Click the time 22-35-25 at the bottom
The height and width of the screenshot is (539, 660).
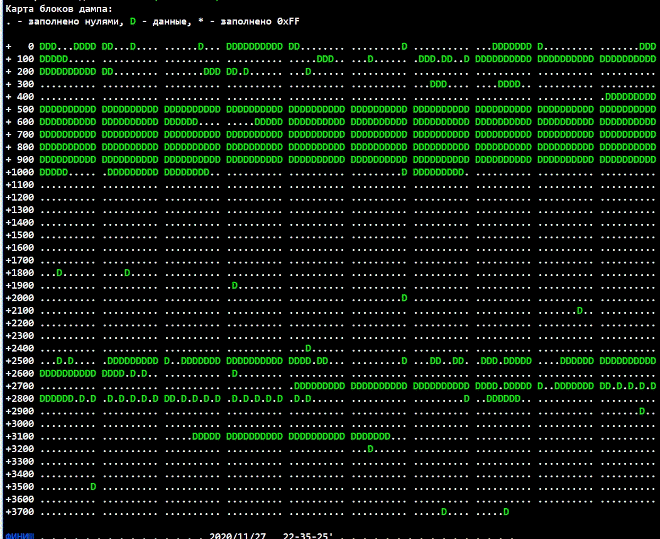pyautogui.click(x=307, y=536)
